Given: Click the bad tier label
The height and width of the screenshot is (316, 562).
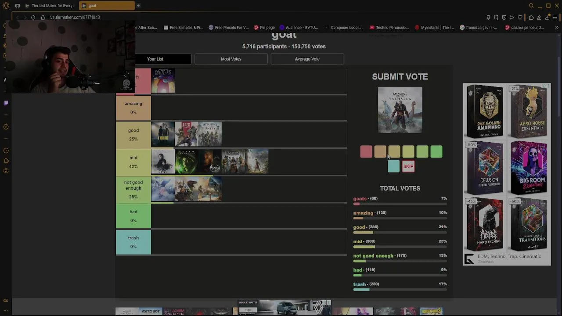Looking at the screenshot, I should point(133,216).
